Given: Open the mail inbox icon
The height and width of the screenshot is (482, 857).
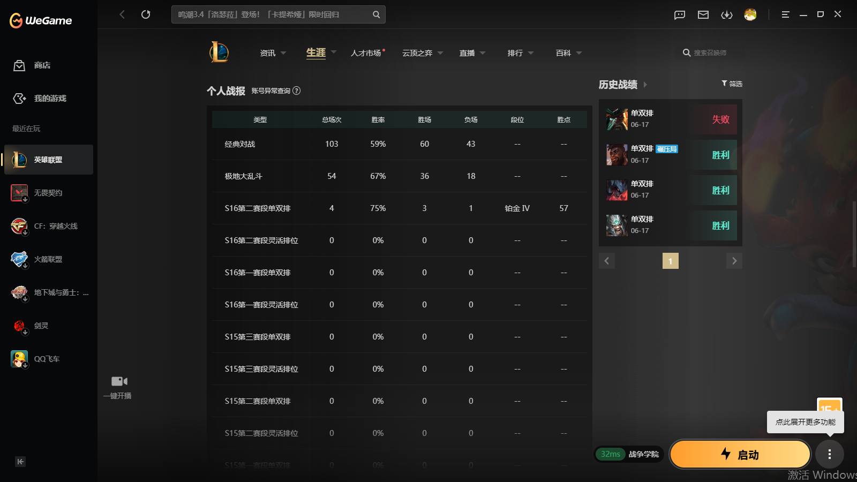Looking at the screenshot, I should tap(703, 14).
